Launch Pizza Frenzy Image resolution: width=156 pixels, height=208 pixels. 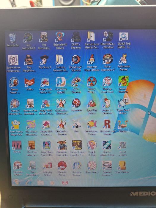(92, 165)
